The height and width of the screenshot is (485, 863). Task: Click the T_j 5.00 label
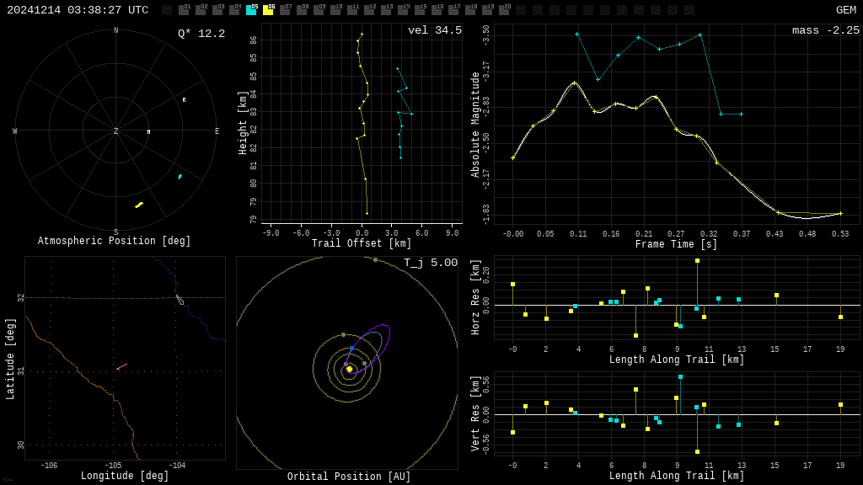(431, 263)
